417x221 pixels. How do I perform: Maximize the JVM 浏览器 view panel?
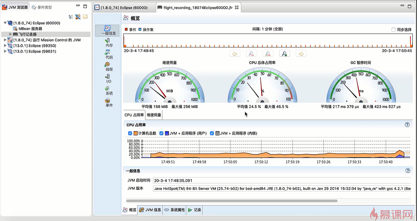(85, 6)
